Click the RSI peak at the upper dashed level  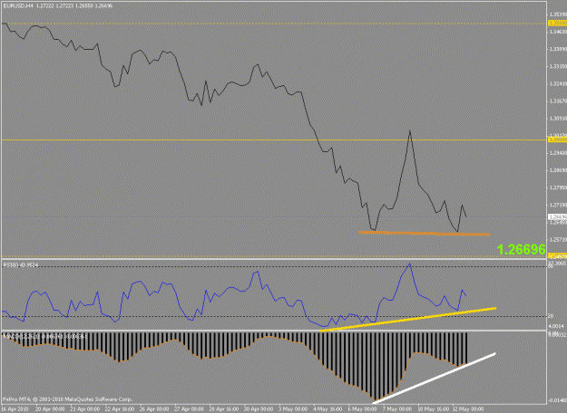410,264
